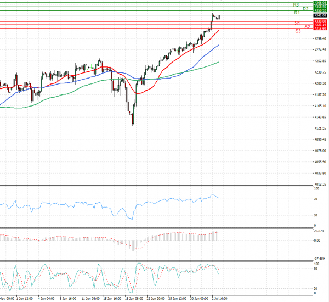Click price axis value 4143.65

[x=320, y=117]
